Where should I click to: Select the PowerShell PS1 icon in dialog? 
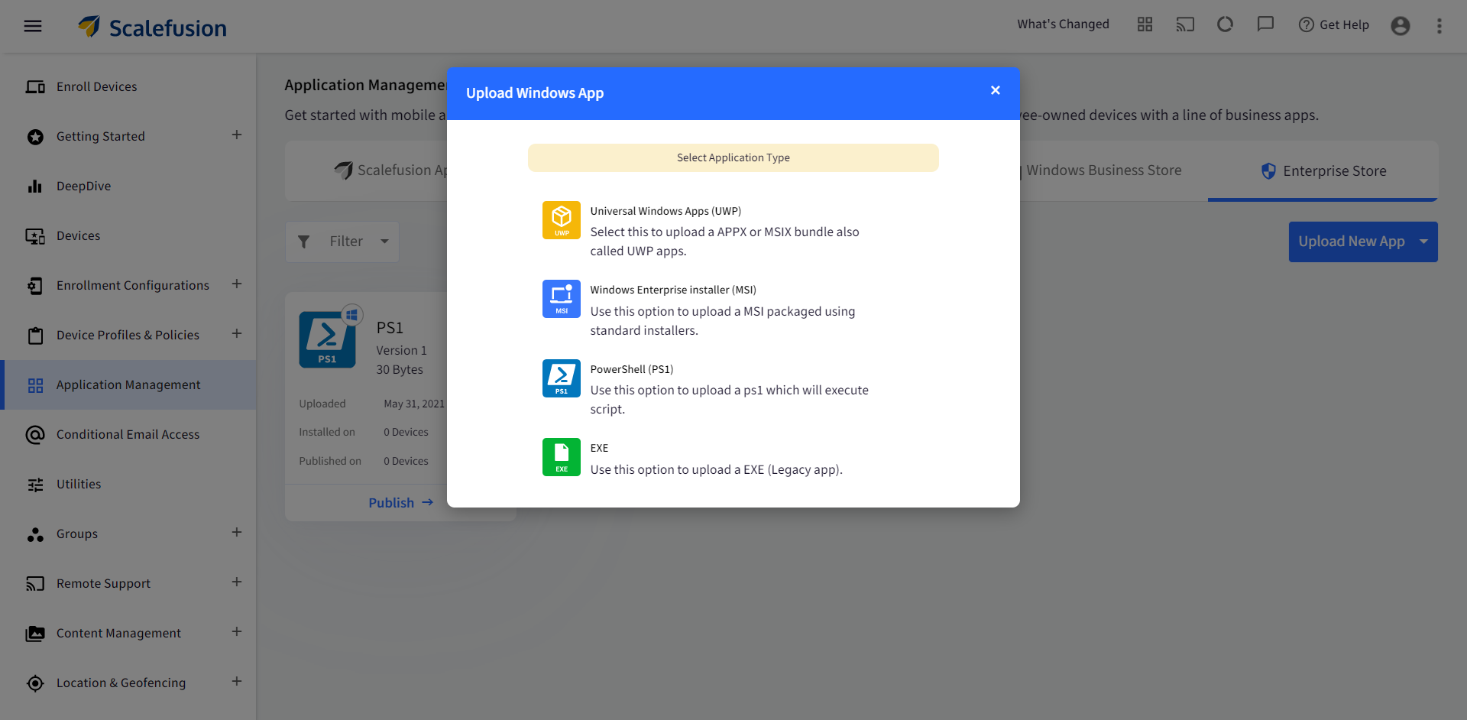point(562,378)
